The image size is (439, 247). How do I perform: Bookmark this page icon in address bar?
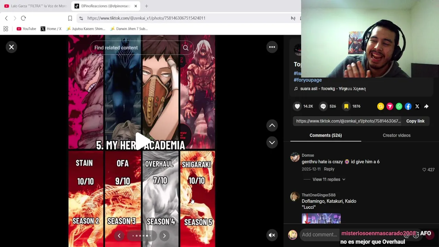pos(70,18)
